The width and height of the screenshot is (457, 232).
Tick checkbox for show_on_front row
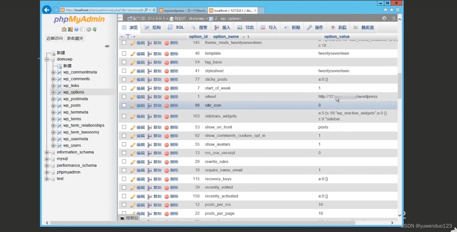pos(124,127)
